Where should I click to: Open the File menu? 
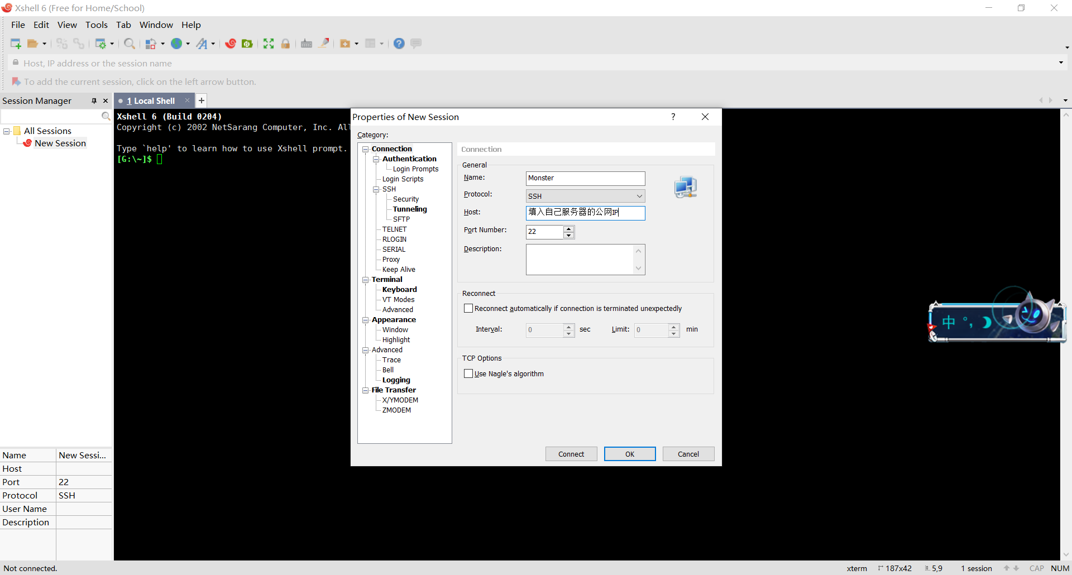click(x=18, y=25)
